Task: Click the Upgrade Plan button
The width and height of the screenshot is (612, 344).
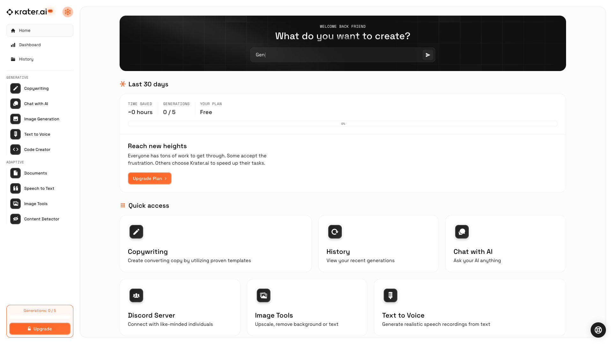Action: (x=150, y=178)
